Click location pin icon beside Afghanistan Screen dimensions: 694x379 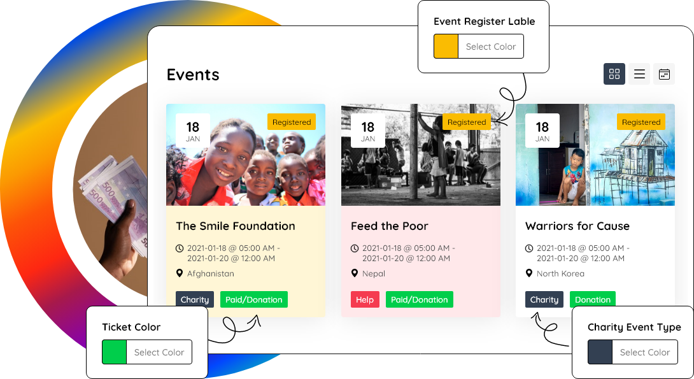click(x=180, y=273)
